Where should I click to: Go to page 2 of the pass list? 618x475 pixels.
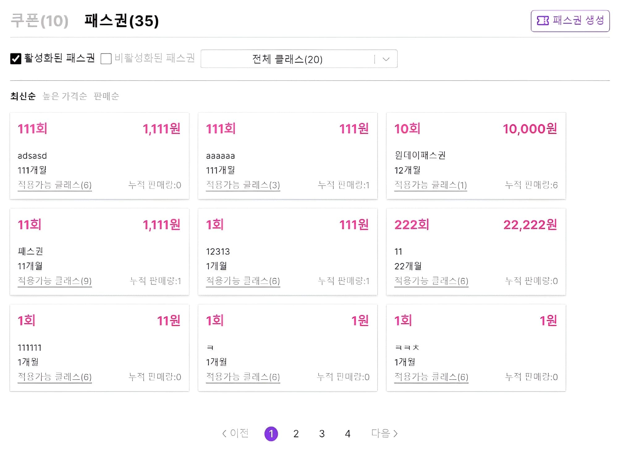coord(296,433)
